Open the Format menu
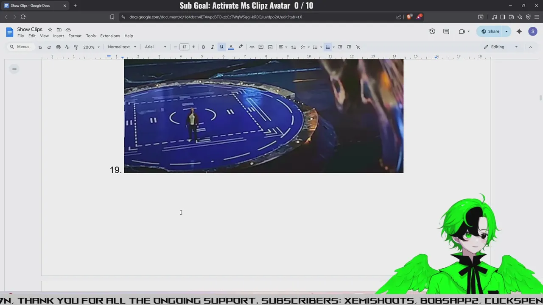This screenshot has height=305, width=543. pyautogui.click(x=75, y=36)
